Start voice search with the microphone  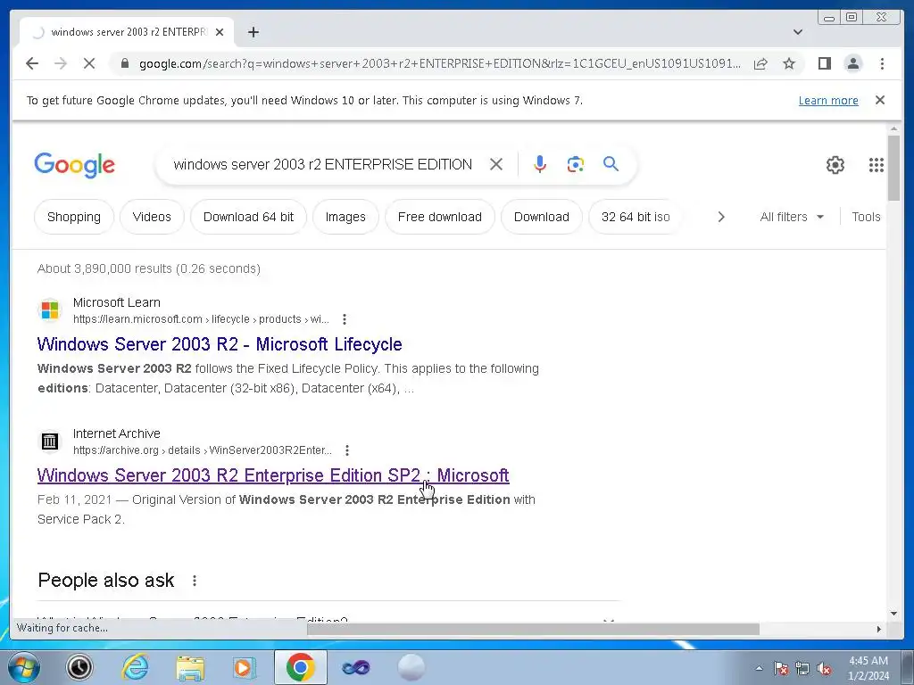(540, 164)
